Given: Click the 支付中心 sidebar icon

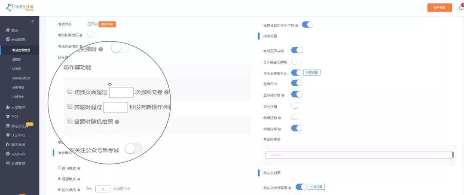Looking at the screenshot, I should (x=8, y=154).
